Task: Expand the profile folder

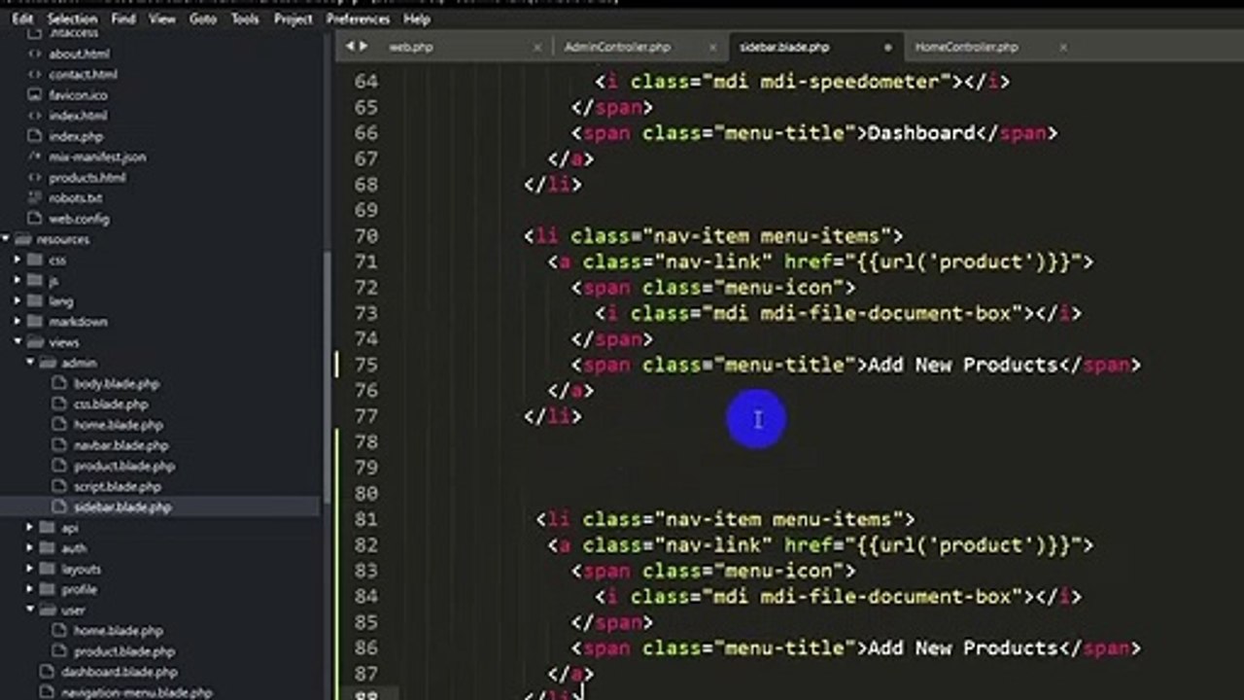Action: point(30,589)
